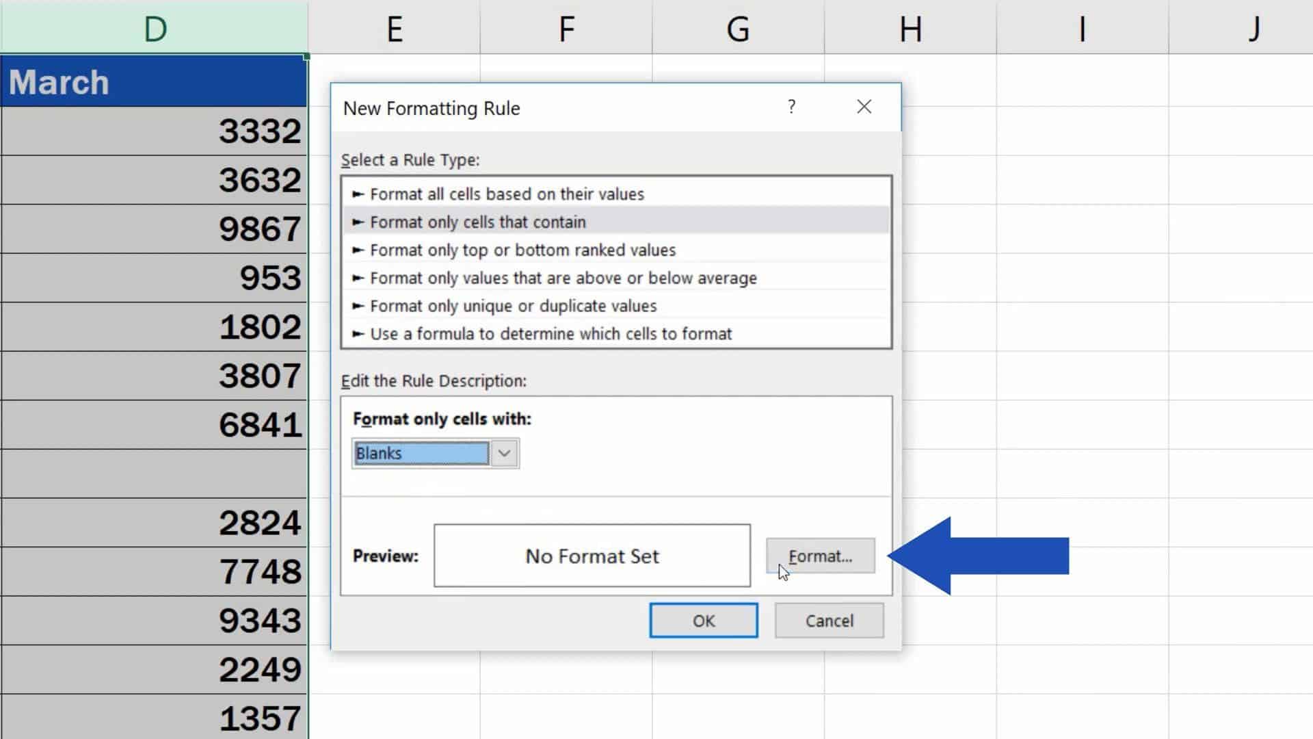Select the cell containing 9867

(154, 229)
